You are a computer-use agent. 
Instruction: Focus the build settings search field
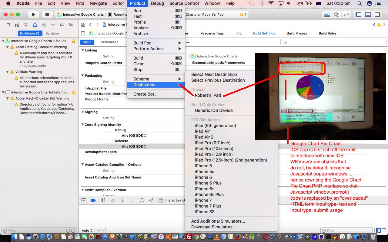coord(333,42)
